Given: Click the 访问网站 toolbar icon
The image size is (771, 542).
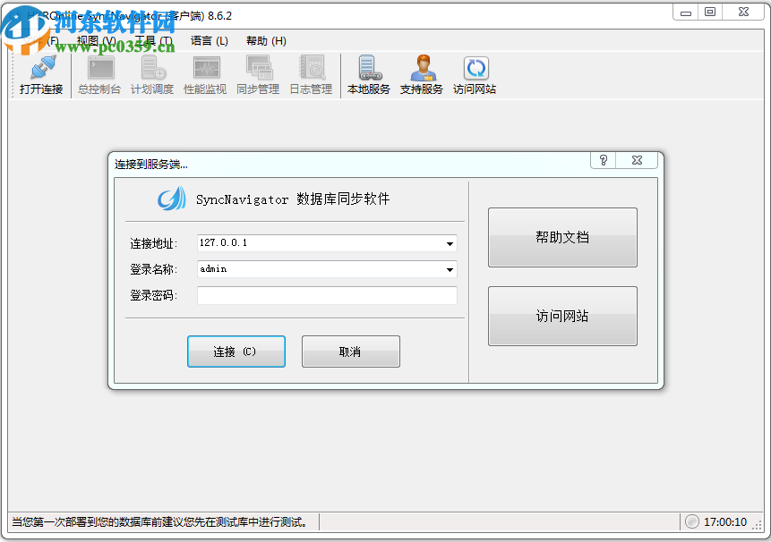Looking at the screenshot, I should tap(475, 73).
